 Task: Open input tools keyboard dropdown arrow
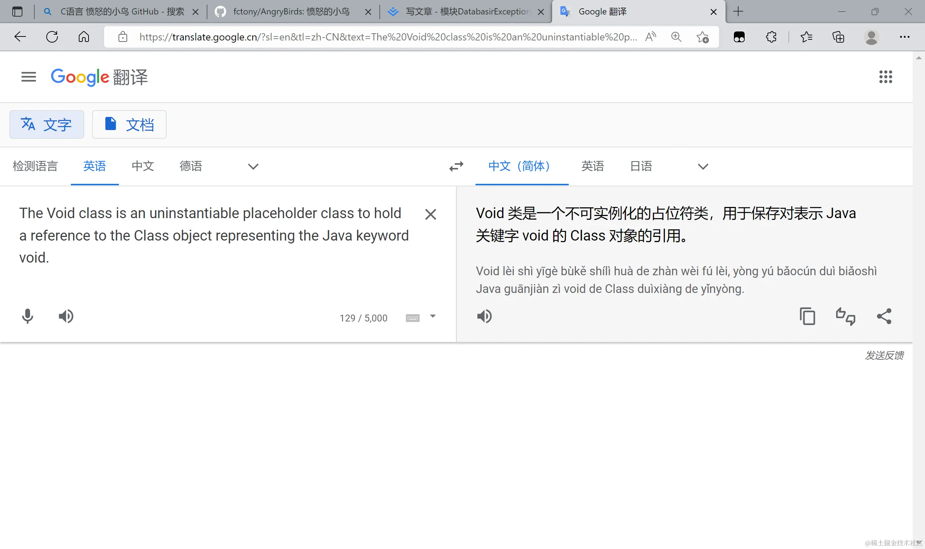pos(433,316)
